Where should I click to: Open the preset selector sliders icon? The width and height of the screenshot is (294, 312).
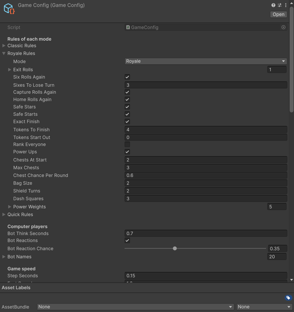280,5
